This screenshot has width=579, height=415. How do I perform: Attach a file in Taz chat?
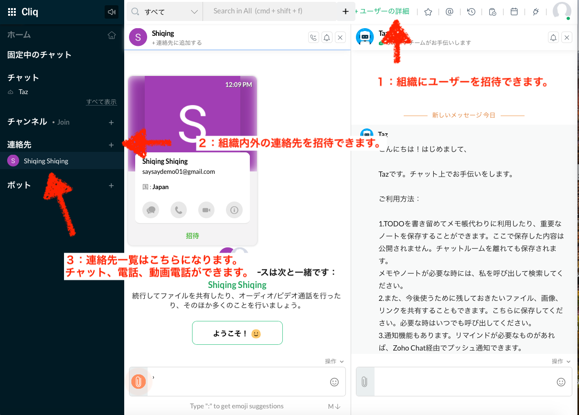[364, 382]
